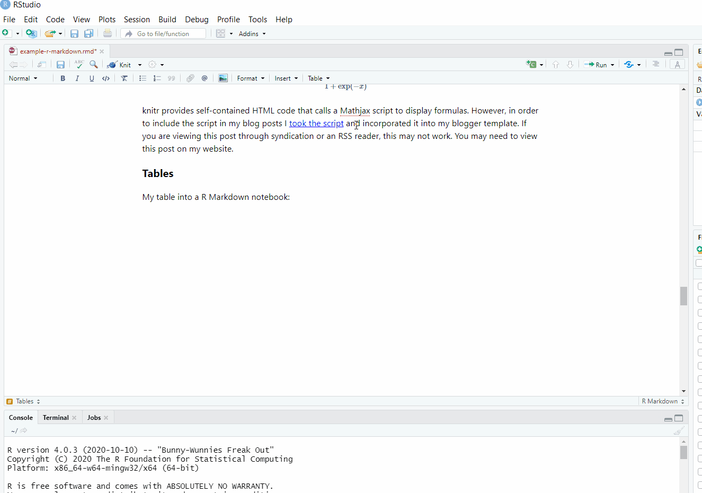702x493 pixels.
Task: Open Find/Replace magnifier icon
Action: pyautogui.click(x=94, y=64)
